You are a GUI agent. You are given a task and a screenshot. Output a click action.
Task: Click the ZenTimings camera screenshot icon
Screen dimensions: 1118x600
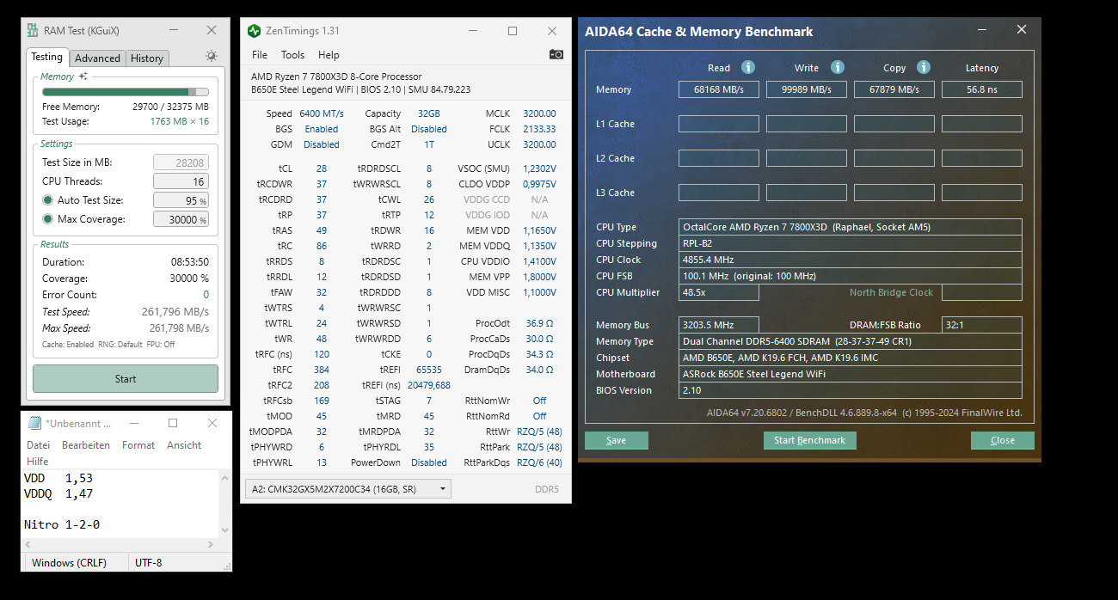click(556, 54)
